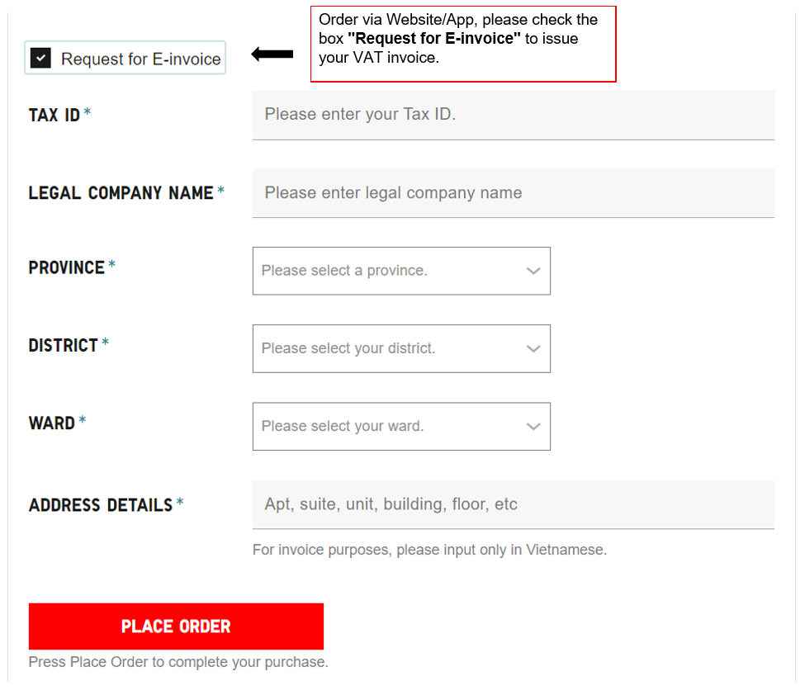Click the ADDRESS DETAILS label
805x690 pixels.
click(x=101, y=504)
